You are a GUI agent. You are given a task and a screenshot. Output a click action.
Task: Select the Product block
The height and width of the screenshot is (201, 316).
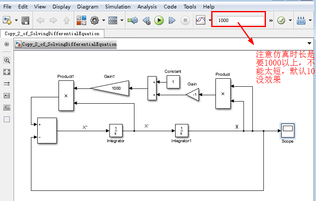tap(223, 94)
